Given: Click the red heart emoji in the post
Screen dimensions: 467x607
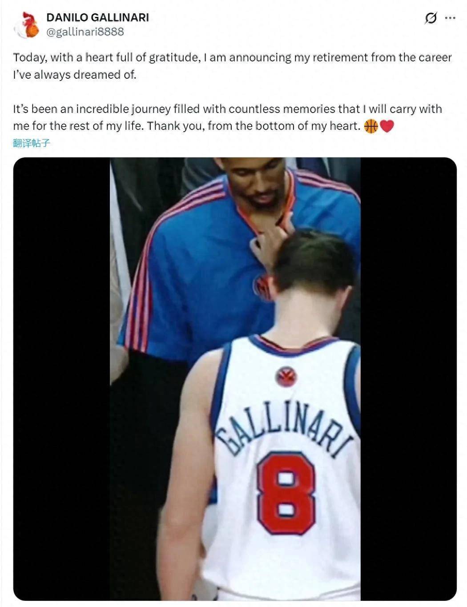Looking at the screenshot, I should 387,127.
